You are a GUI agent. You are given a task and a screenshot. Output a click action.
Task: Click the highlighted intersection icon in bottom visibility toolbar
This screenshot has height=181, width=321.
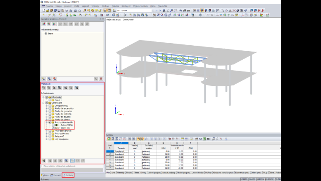point(72,161)
